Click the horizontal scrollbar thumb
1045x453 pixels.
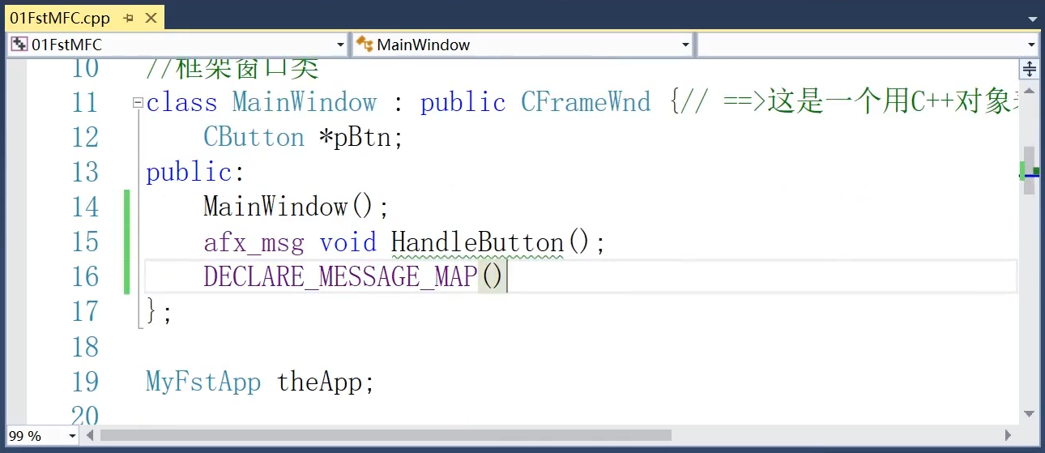point(386,436)
